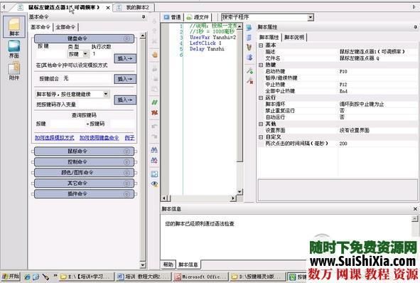Click the left tab-scroll arrow at top-left
The width and height of the screenshot is (420, 283).
(4, 7)
